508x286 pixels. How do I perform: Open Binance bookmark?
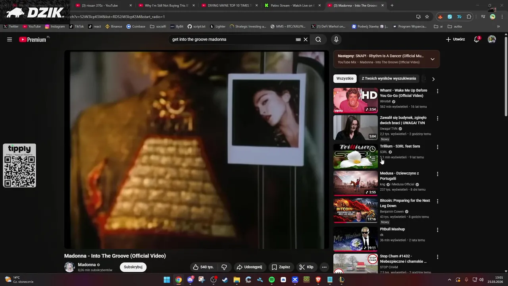point(114,27)
